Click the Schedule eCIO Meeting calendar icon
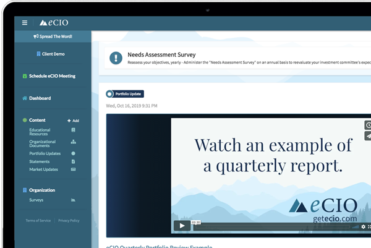 tap(25, 76)
